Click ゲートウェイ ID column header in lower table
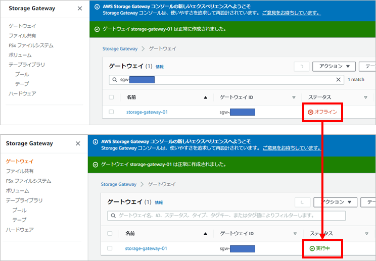 (237, 233)
